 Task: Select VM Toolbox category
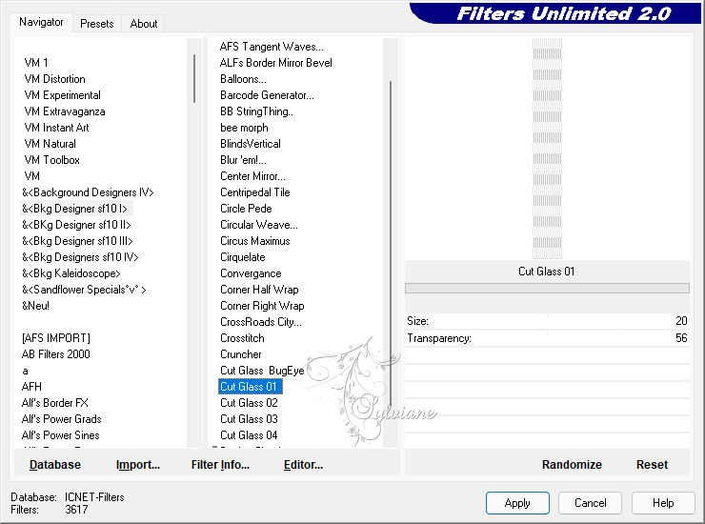coord(51,160)
